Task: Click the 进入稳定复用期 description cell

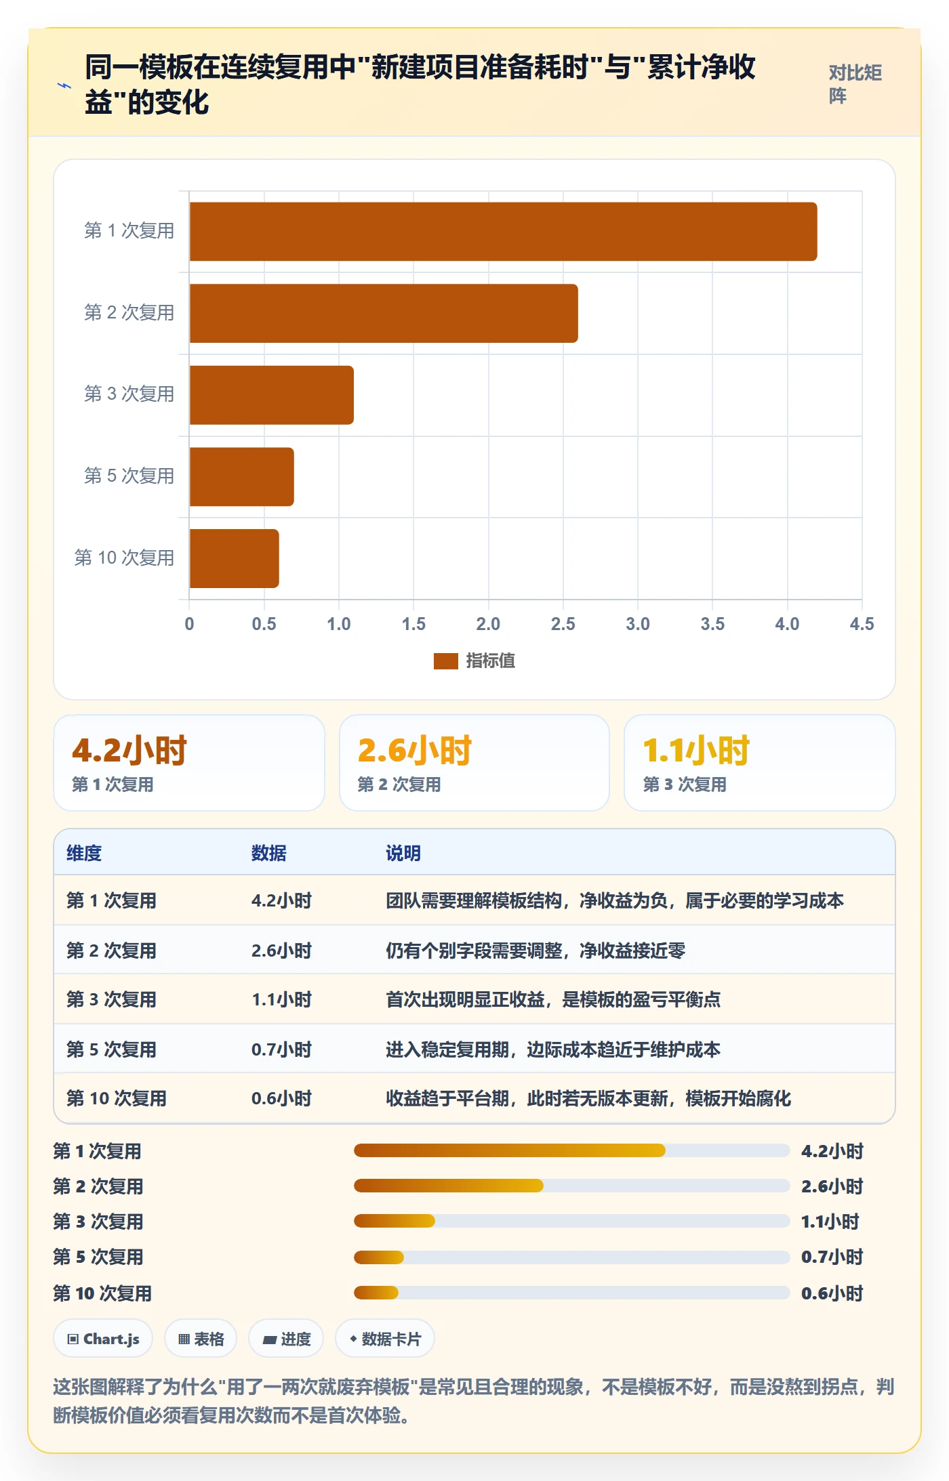Action: point(553,1049)
